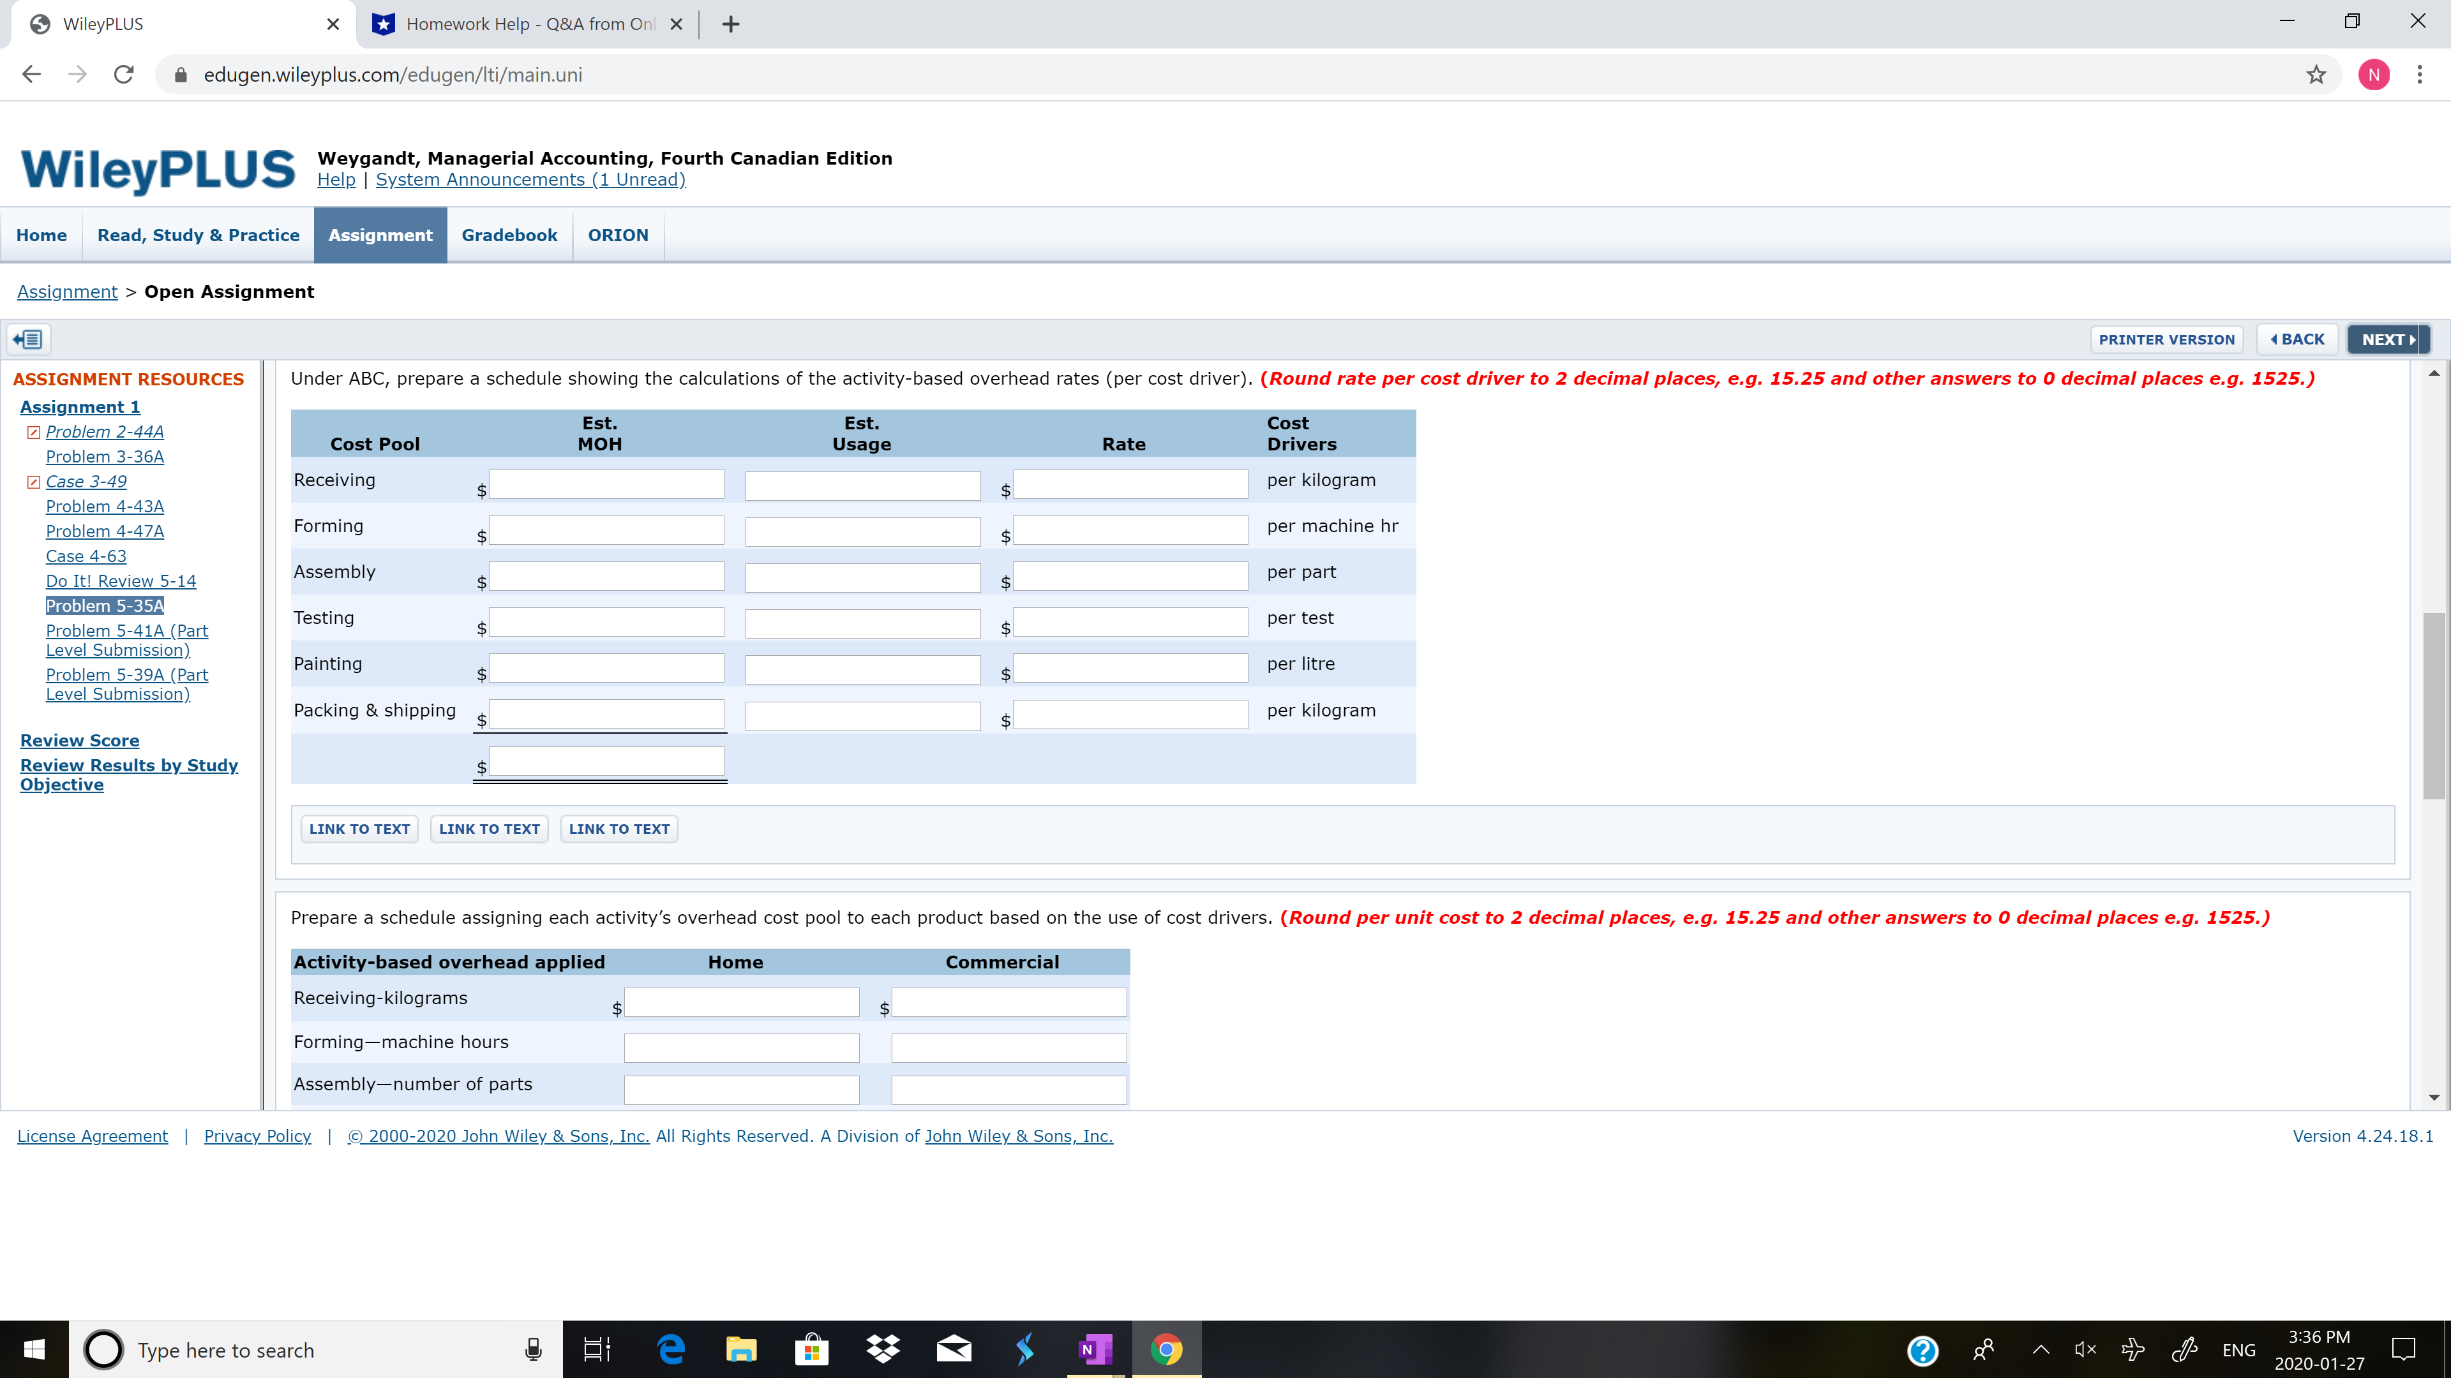
Task: Open the OneNote taskbar icon
Action: point(1095,1349)
